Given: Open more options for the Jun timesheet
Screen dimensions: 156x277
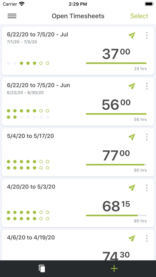Looking at the screenshot, I should point(147,86).
